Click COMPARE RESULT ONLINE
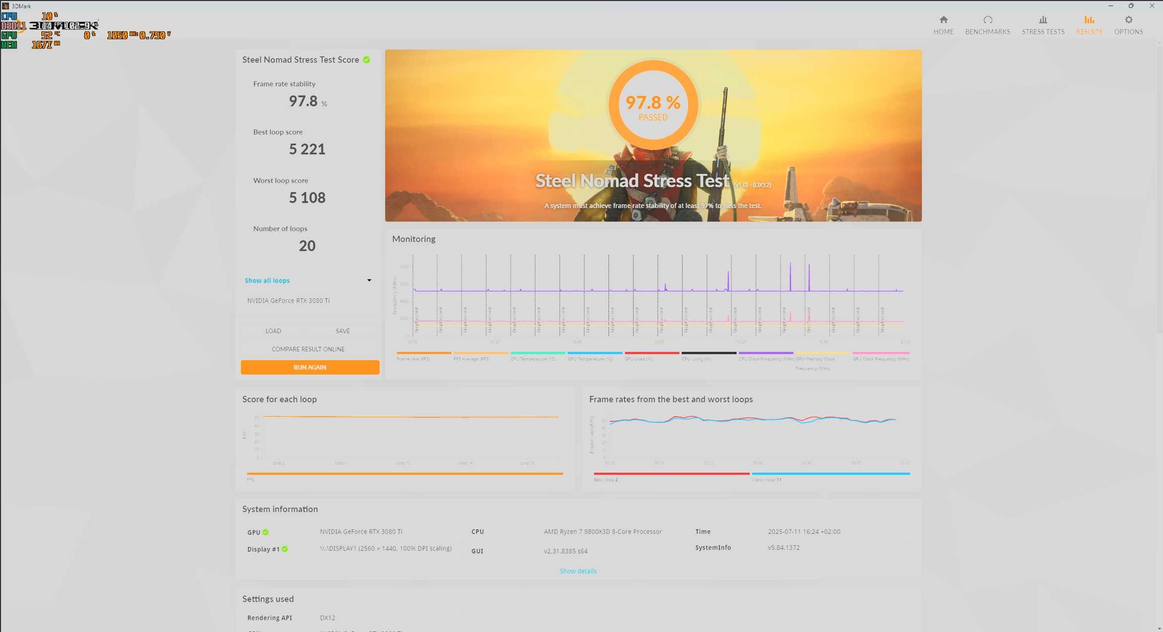The height and width of the screenshot is (632, 1163). (x=308, y=349)
